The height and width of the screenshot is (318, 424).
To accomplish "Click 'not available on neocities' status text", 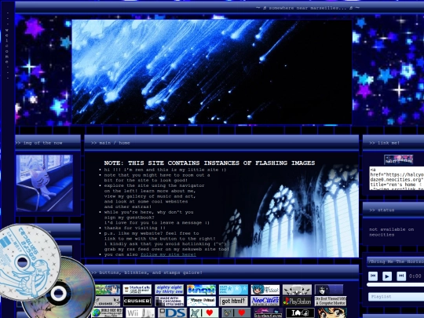I will (x=391, y=232).
